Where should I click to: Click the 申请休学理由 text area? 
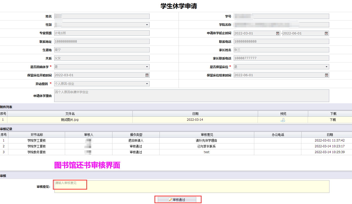click(191, 96)
